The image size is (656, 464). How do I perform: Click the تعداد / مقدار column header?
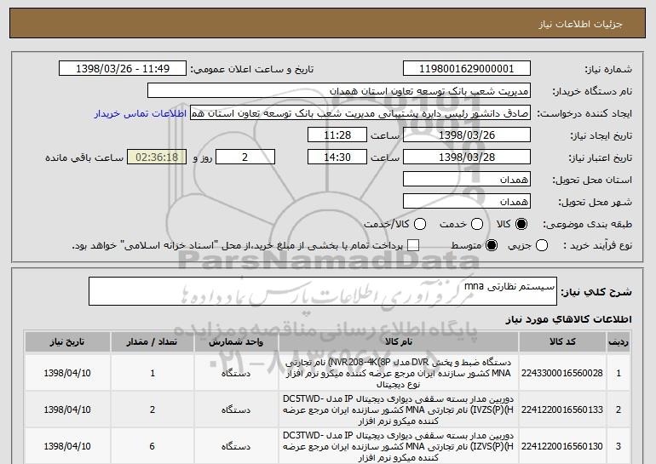point(152,342)
